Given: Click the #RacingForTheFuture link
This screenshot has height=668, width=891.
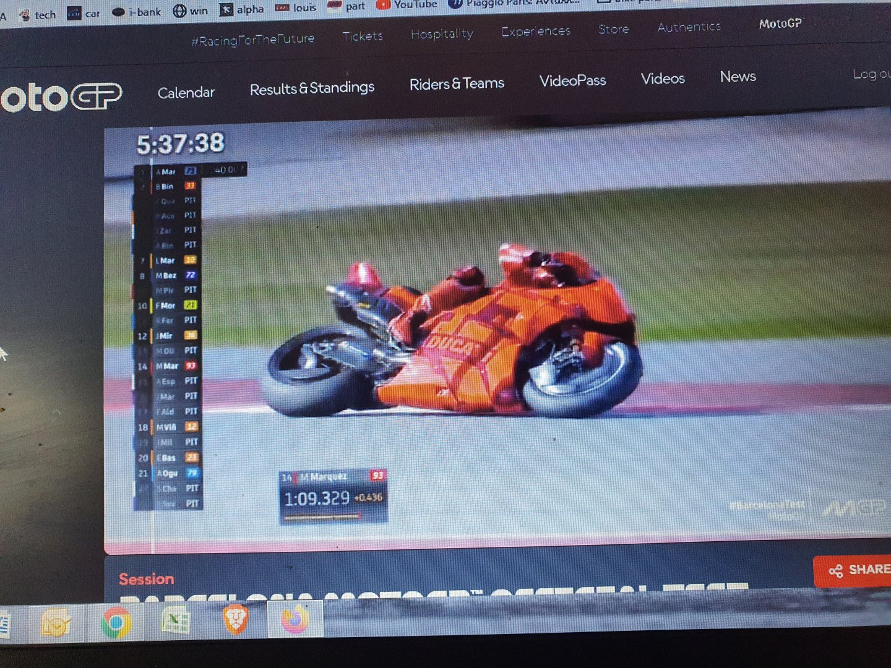Looking at the screenshot, I should point(252,40).
